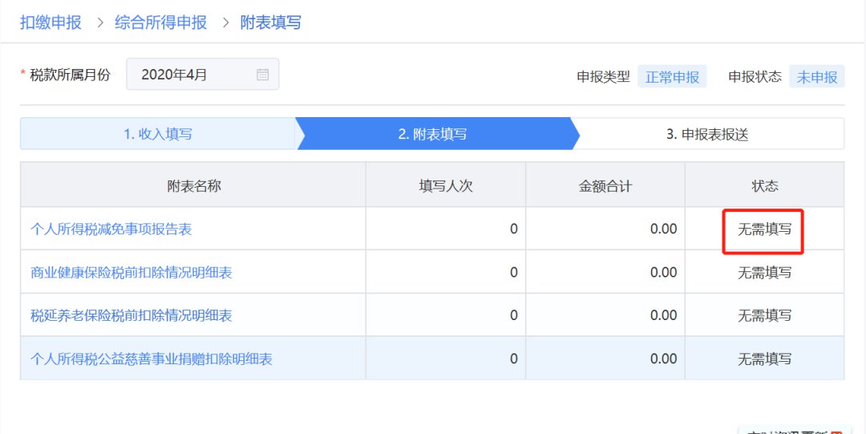Click the 附表名称 column header

click(193, 186)
